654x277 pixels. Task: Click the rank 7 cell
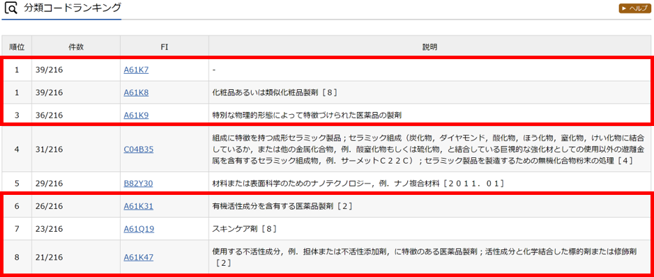click(x=17, y=228)
